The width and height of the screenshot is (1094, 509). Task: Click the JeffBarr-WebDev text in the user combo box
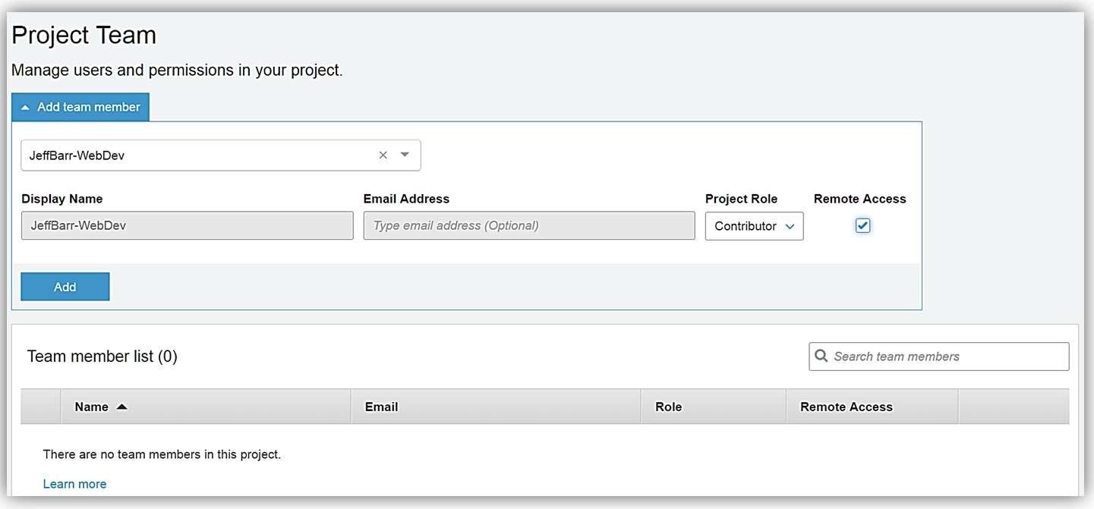coord(77,156)
